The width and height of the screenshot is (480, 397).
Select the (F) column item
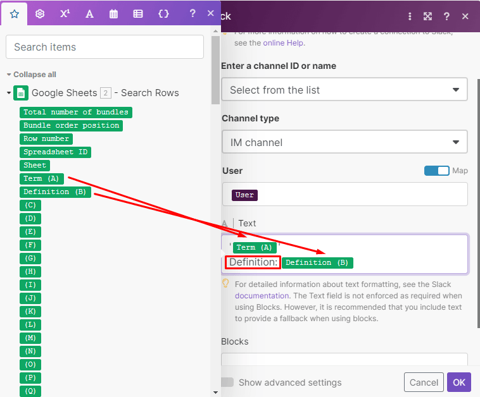point(30,245)
